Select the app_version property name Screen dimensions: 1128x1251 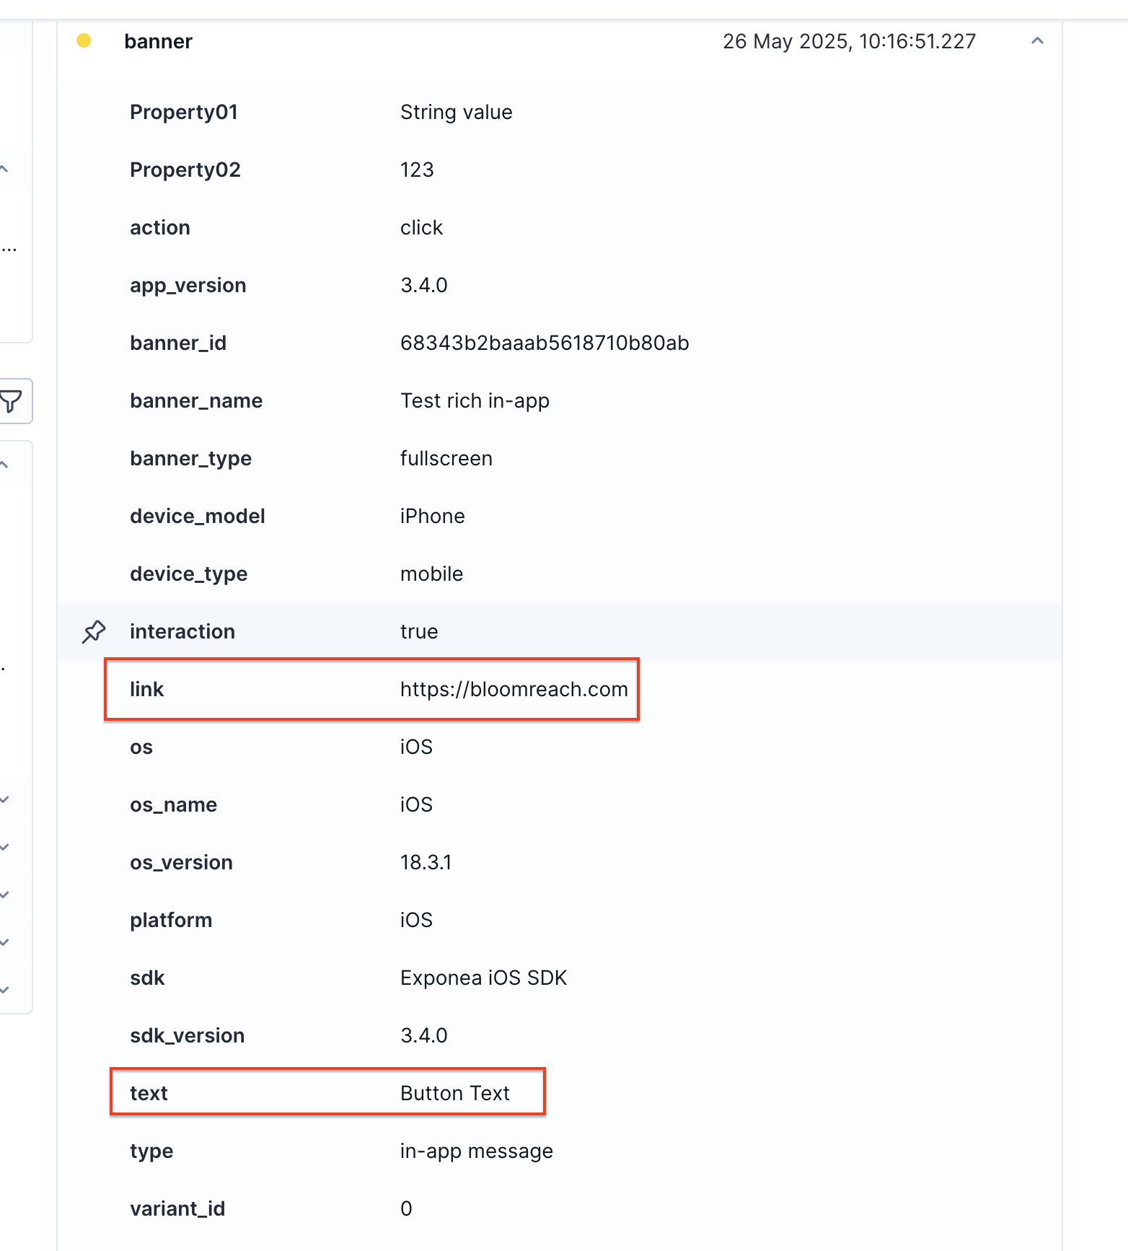pyautogui.click(x=188, y=285)
